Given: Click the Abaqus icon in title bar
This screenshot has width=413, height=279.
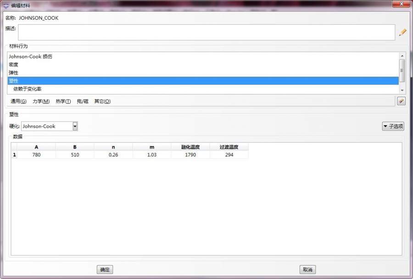Looking at the screenshot, I should click(6, 6).
